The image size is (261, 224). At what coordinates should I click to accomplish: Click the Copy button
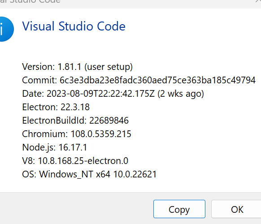pyautogui.click(x=179, y=209)
